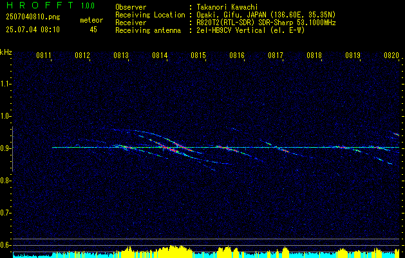Click frequency axis label 1.1
The width and height of the screenshot is (405, 258).
[5, 84]
